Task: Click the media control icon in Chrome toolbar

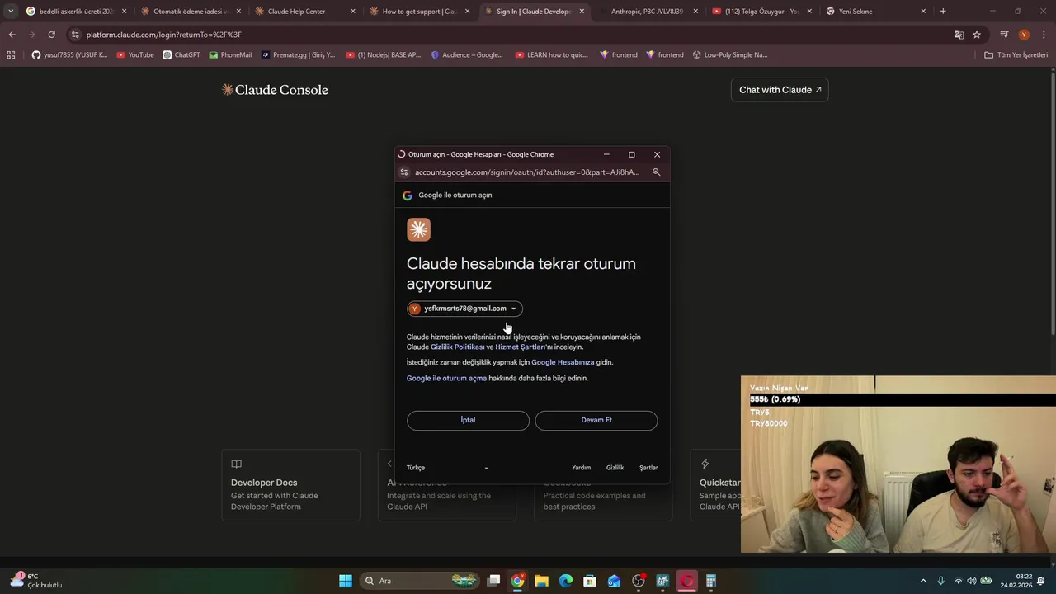Action: click(1004, 35)
